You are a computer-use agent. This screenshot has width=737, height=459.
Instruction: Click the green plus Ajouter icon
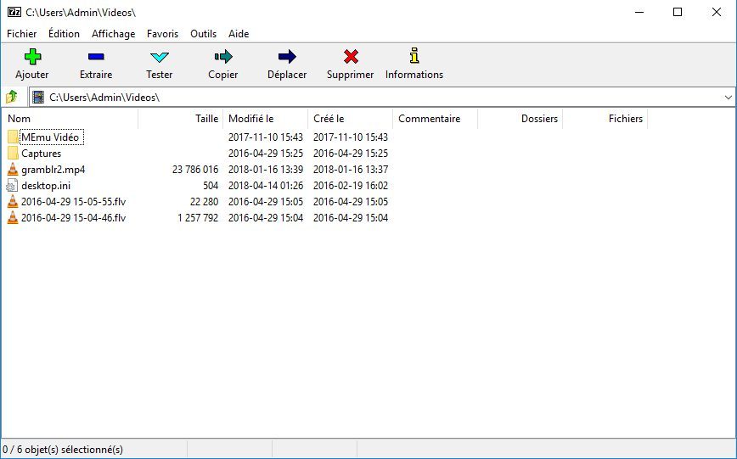[32, 57]
